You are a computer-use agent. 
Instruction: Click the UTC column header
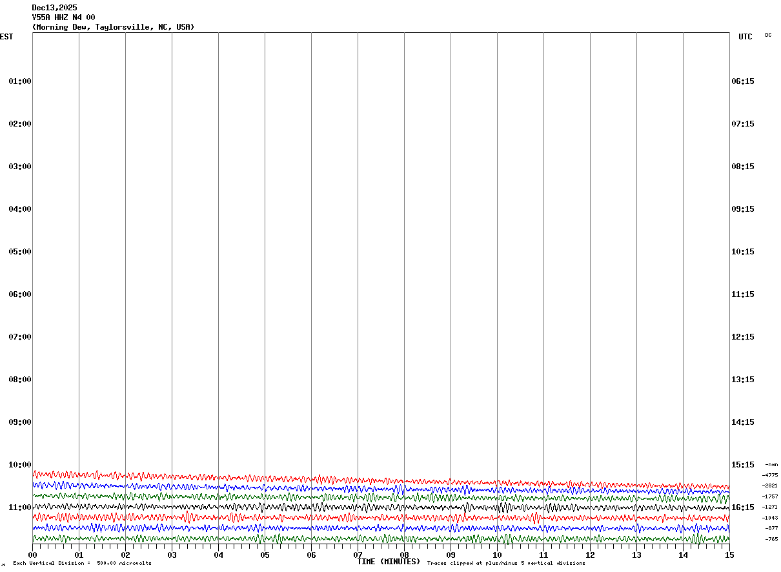tap(745, 37)
